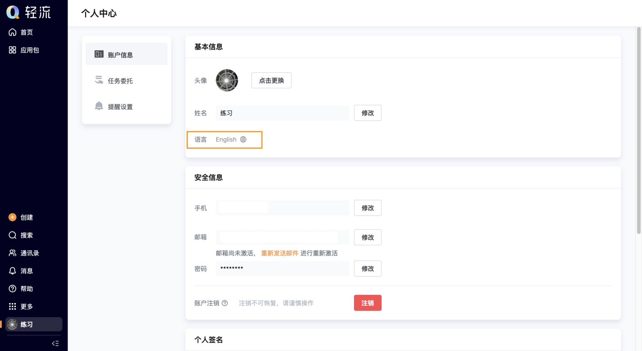The height and width of the screenshot is (351, 642).
Task: Open the English language selector
Action: pos(231,140)
